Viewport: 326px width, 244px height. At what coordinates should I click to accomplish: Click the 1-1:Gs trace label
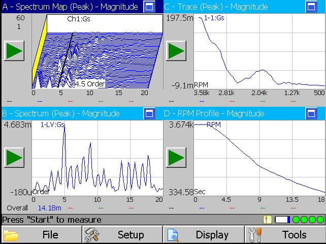point(214,18)
